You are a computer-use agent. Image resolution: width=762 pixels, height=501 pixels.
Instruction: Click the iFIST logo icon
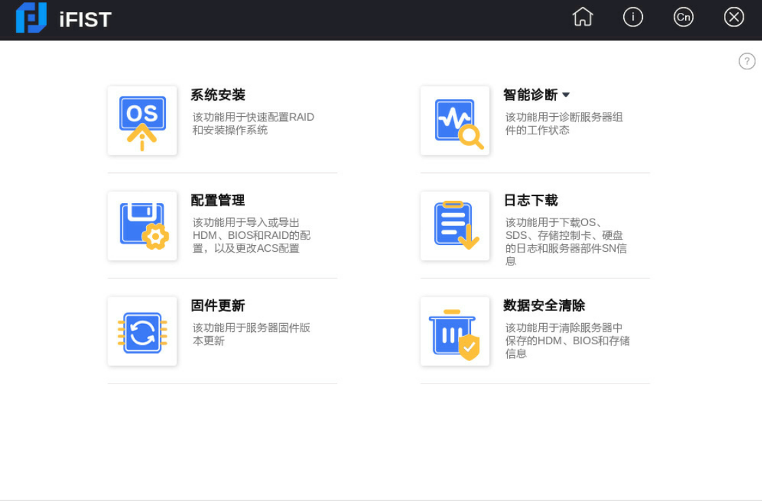click(x=31, y=18)
